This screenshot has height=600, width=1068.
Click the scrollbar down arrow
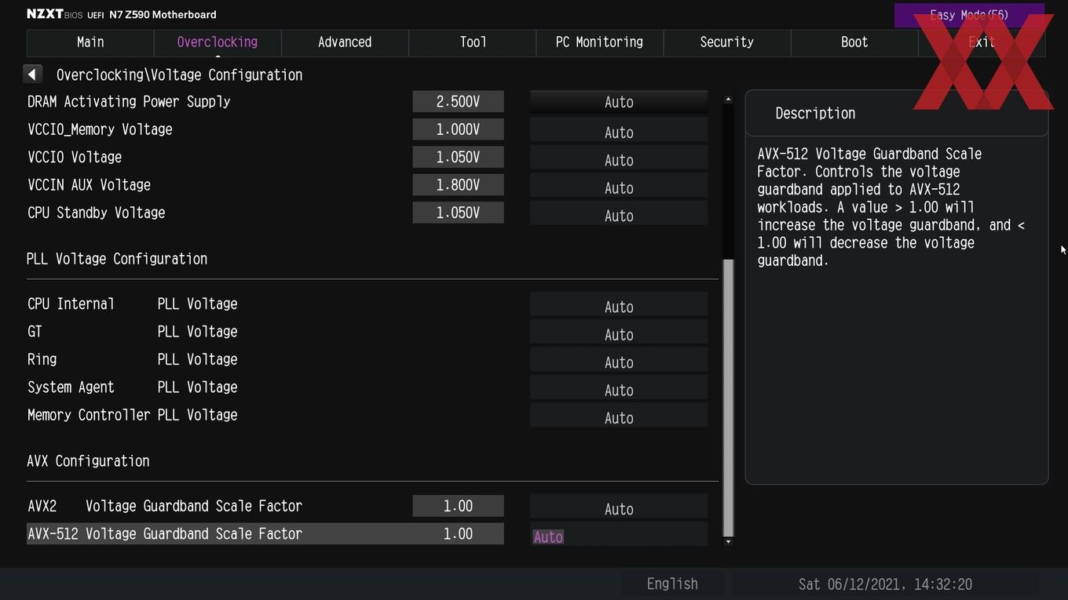[x=728, y=541]
